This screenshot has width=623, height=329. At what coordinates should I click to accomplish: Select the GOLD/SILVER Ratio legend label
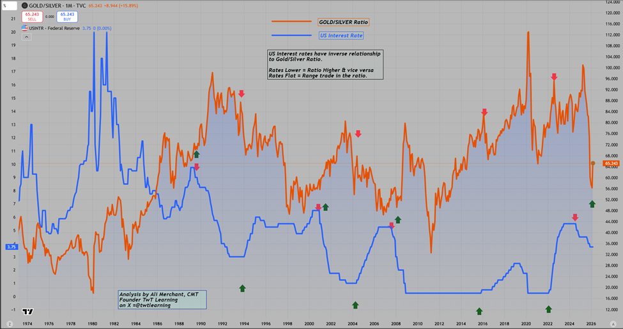pyautogui.click(x=344, y=22)
